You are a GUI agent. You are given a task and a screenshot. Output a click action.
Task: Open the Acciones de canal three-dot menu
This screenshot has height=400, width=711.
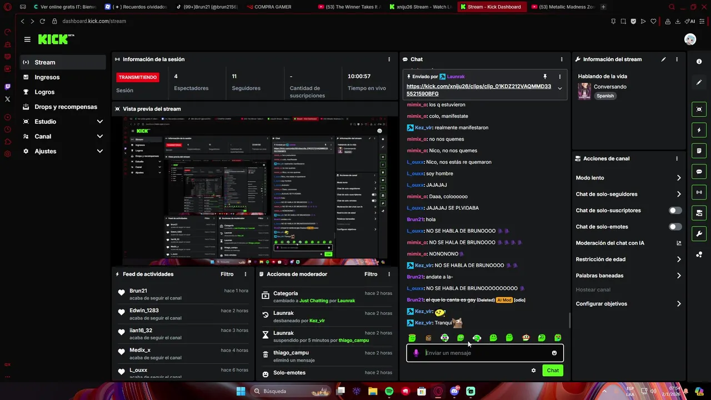677,158
